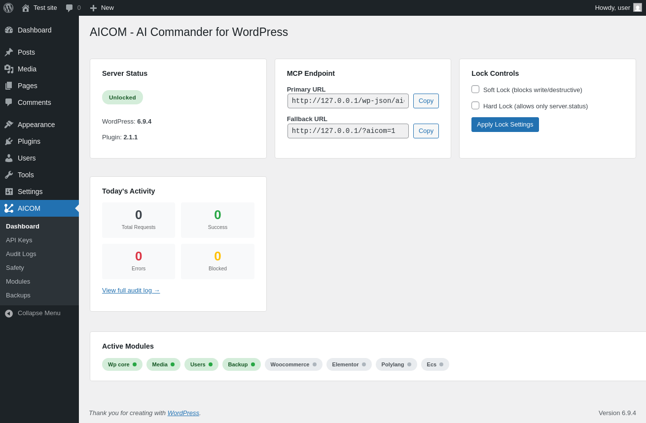Open the Media library icon

click(9, 69)
